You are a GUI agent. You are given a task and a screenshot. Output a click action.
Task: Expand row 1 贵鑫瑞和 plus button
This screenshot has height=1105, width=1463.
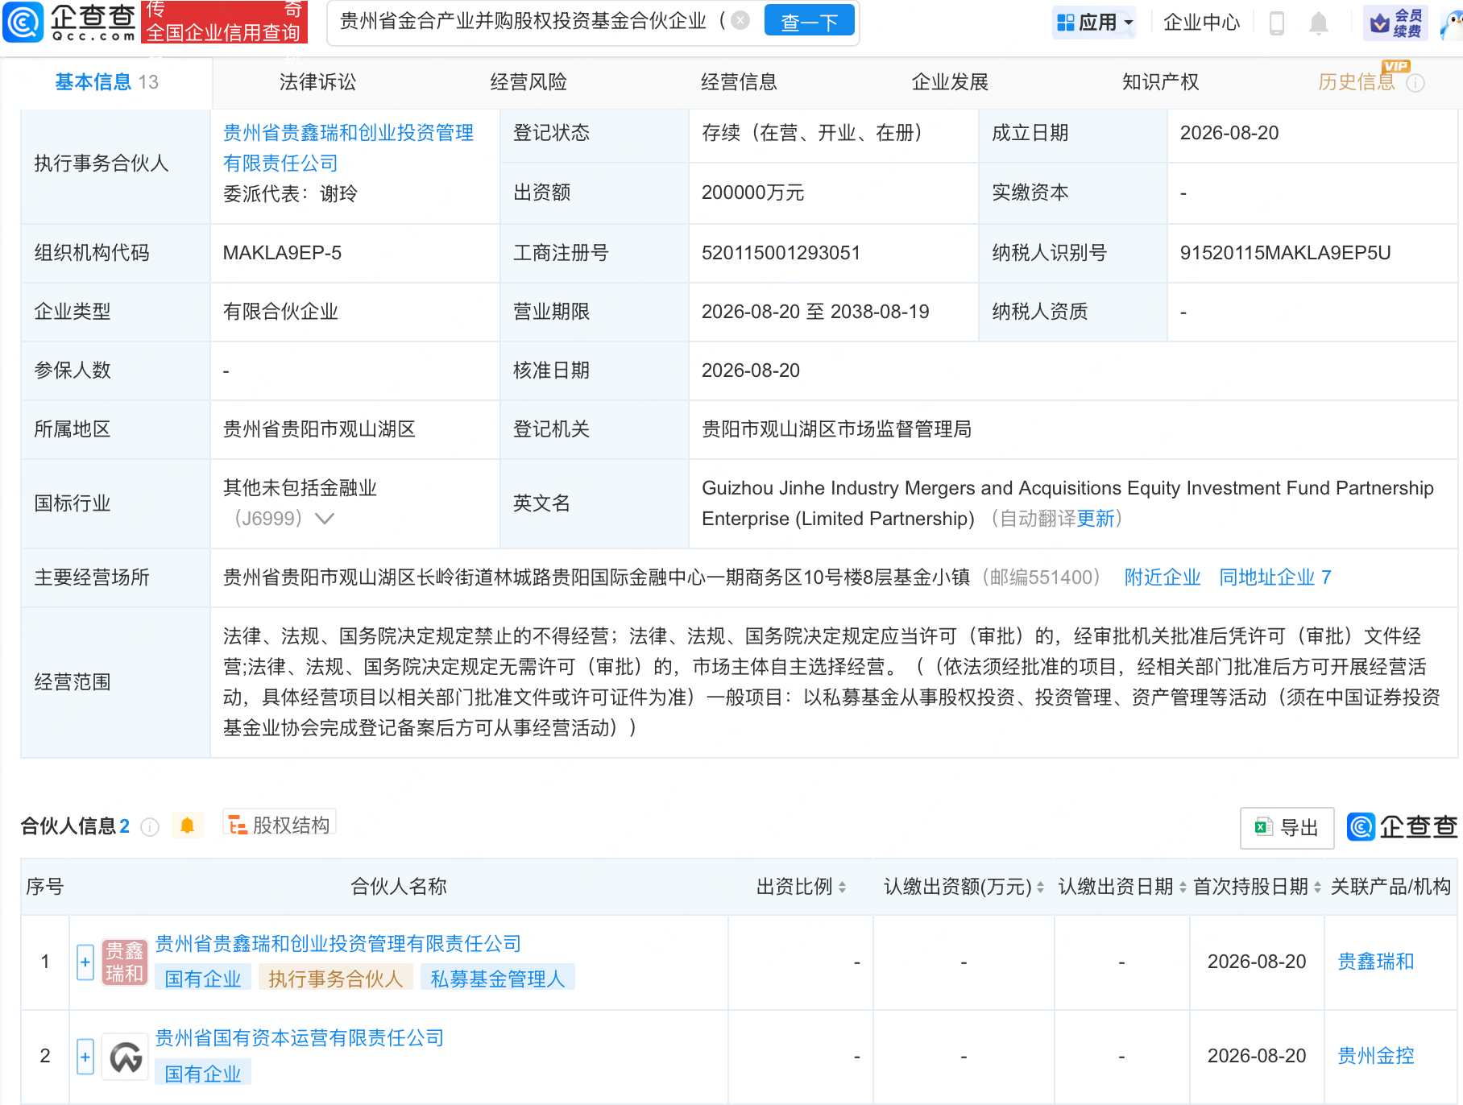pos(85,962)
